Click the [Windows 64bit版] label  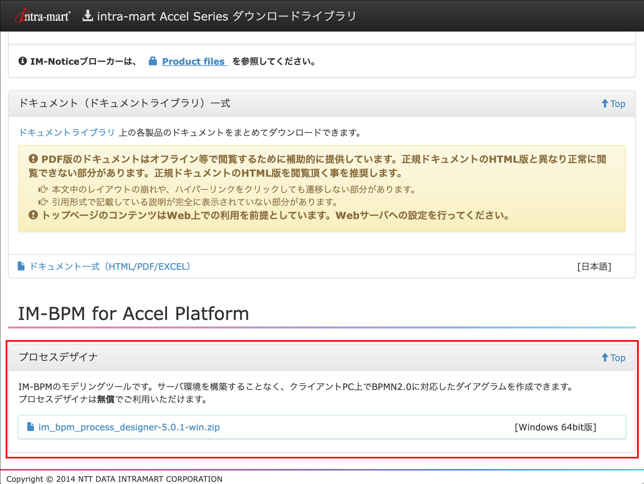point(556,427)
